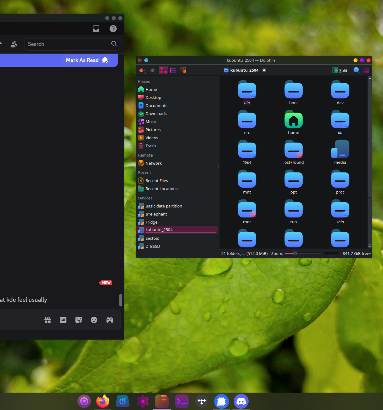Click the back arrow in Dolphin's toolbar
383x410 pixels.
[142, 70]
